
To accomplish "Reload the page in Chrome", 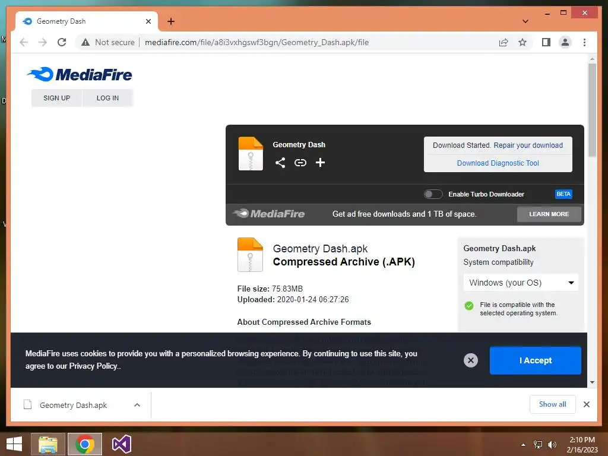I will tap(62, 42).
